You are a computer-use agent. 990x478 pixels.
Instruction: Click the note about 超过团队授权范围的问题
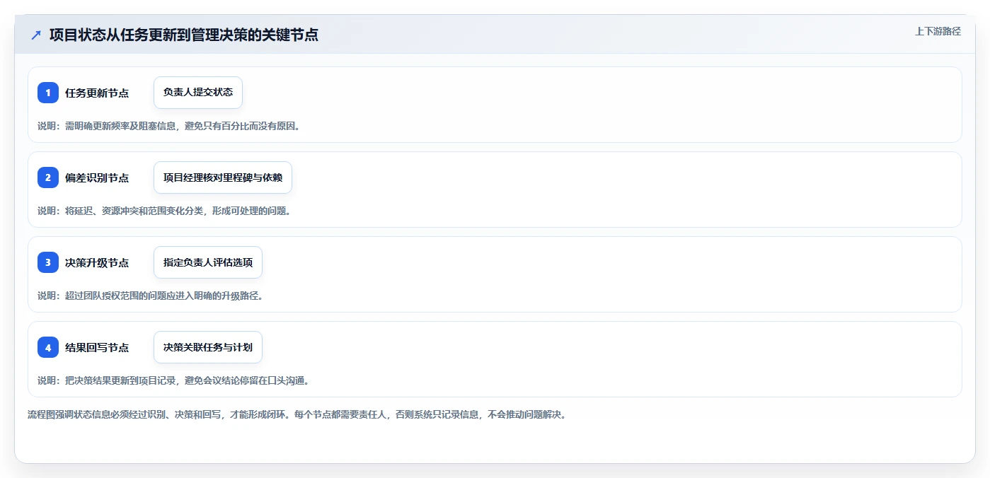pyautogui.click(x=150, y=296)
